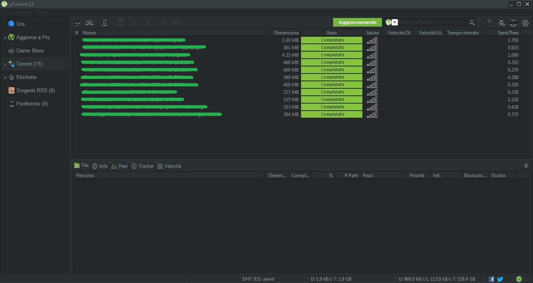Click the upload speed status U: 960.0 kB/s

[437, 279]
